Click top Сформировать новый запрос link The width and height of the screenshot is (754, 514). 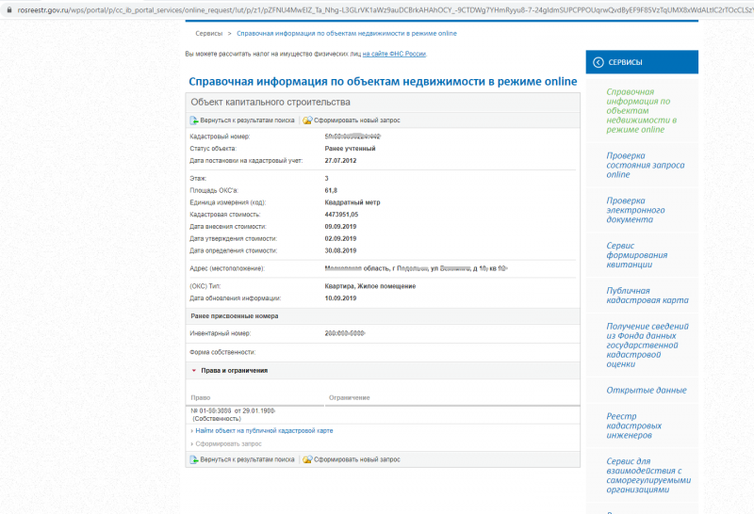(357, 120)
